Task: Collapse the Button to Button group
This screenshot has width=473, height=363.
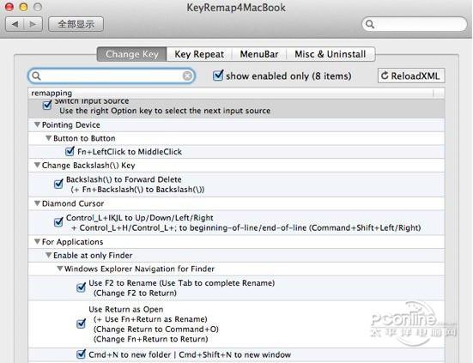Action: (48, 138)
